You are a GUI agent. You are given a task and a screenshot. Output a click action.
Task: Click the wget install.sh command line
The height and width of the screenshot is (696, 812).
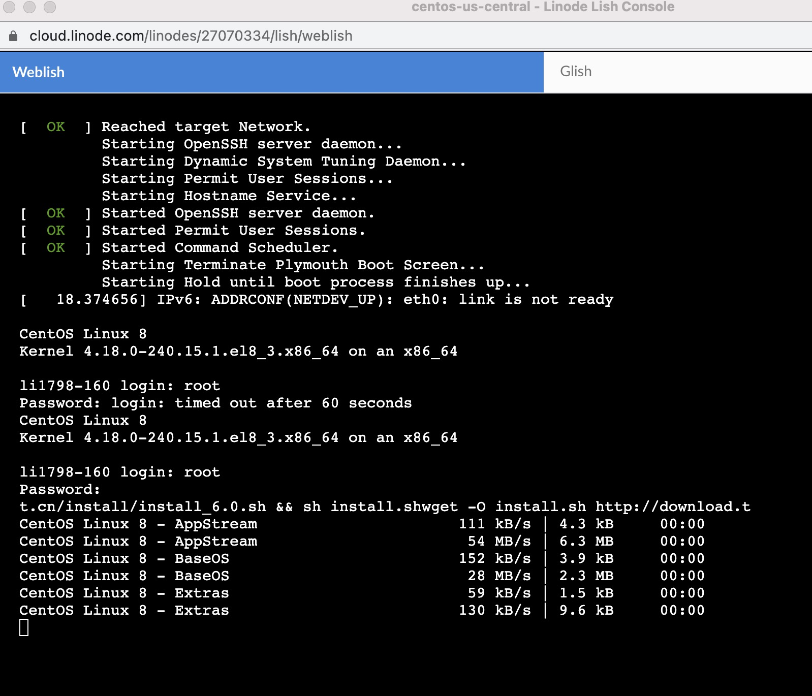tap(384, 507)
